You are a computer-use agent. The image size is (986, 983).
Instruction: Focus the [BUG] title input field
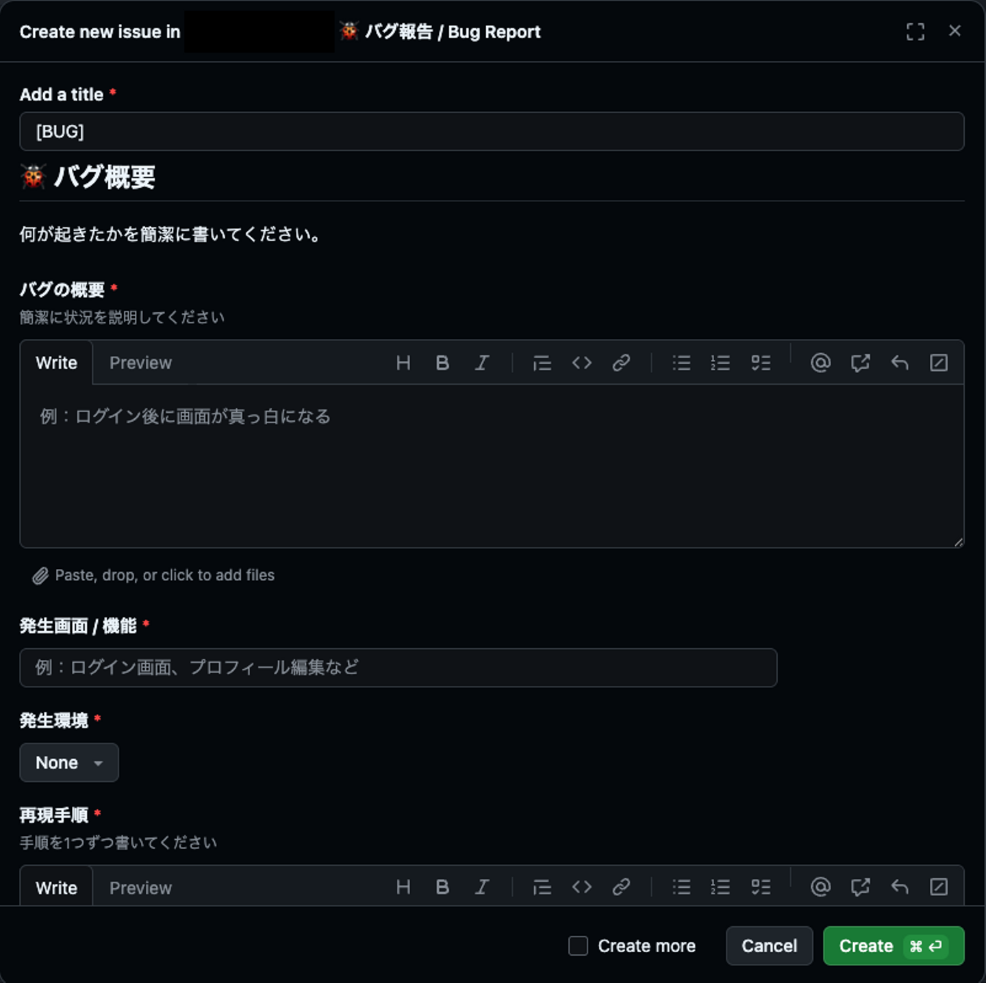point(492,131)
